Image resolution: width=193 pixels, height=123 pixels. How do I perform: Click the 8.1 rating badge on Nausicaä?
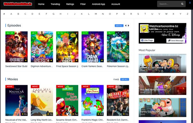pyautogui.click(x=24, y=114)
